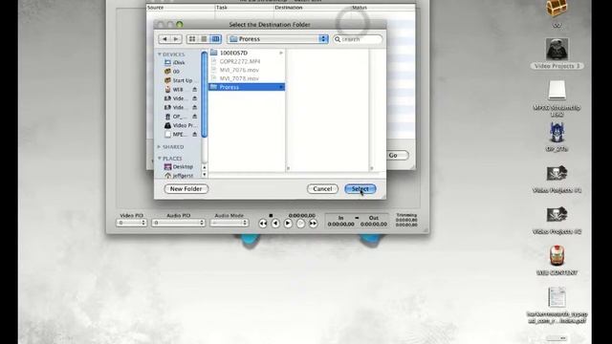Go forward in the folder dialog
The image size is (612, 344).
(x=176, y=39)
